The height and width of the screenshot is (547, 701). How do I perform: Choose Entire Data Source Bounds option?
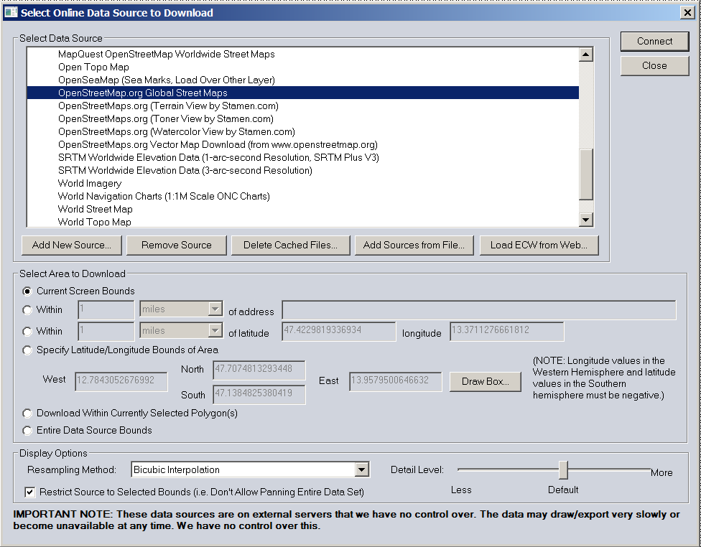pos(28,431)
